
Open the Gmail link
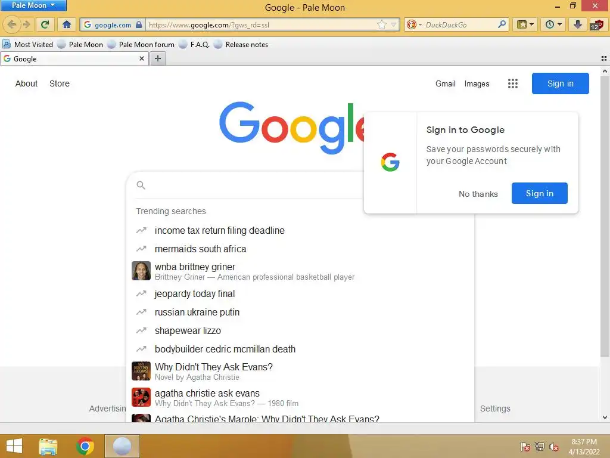point(446,83)
